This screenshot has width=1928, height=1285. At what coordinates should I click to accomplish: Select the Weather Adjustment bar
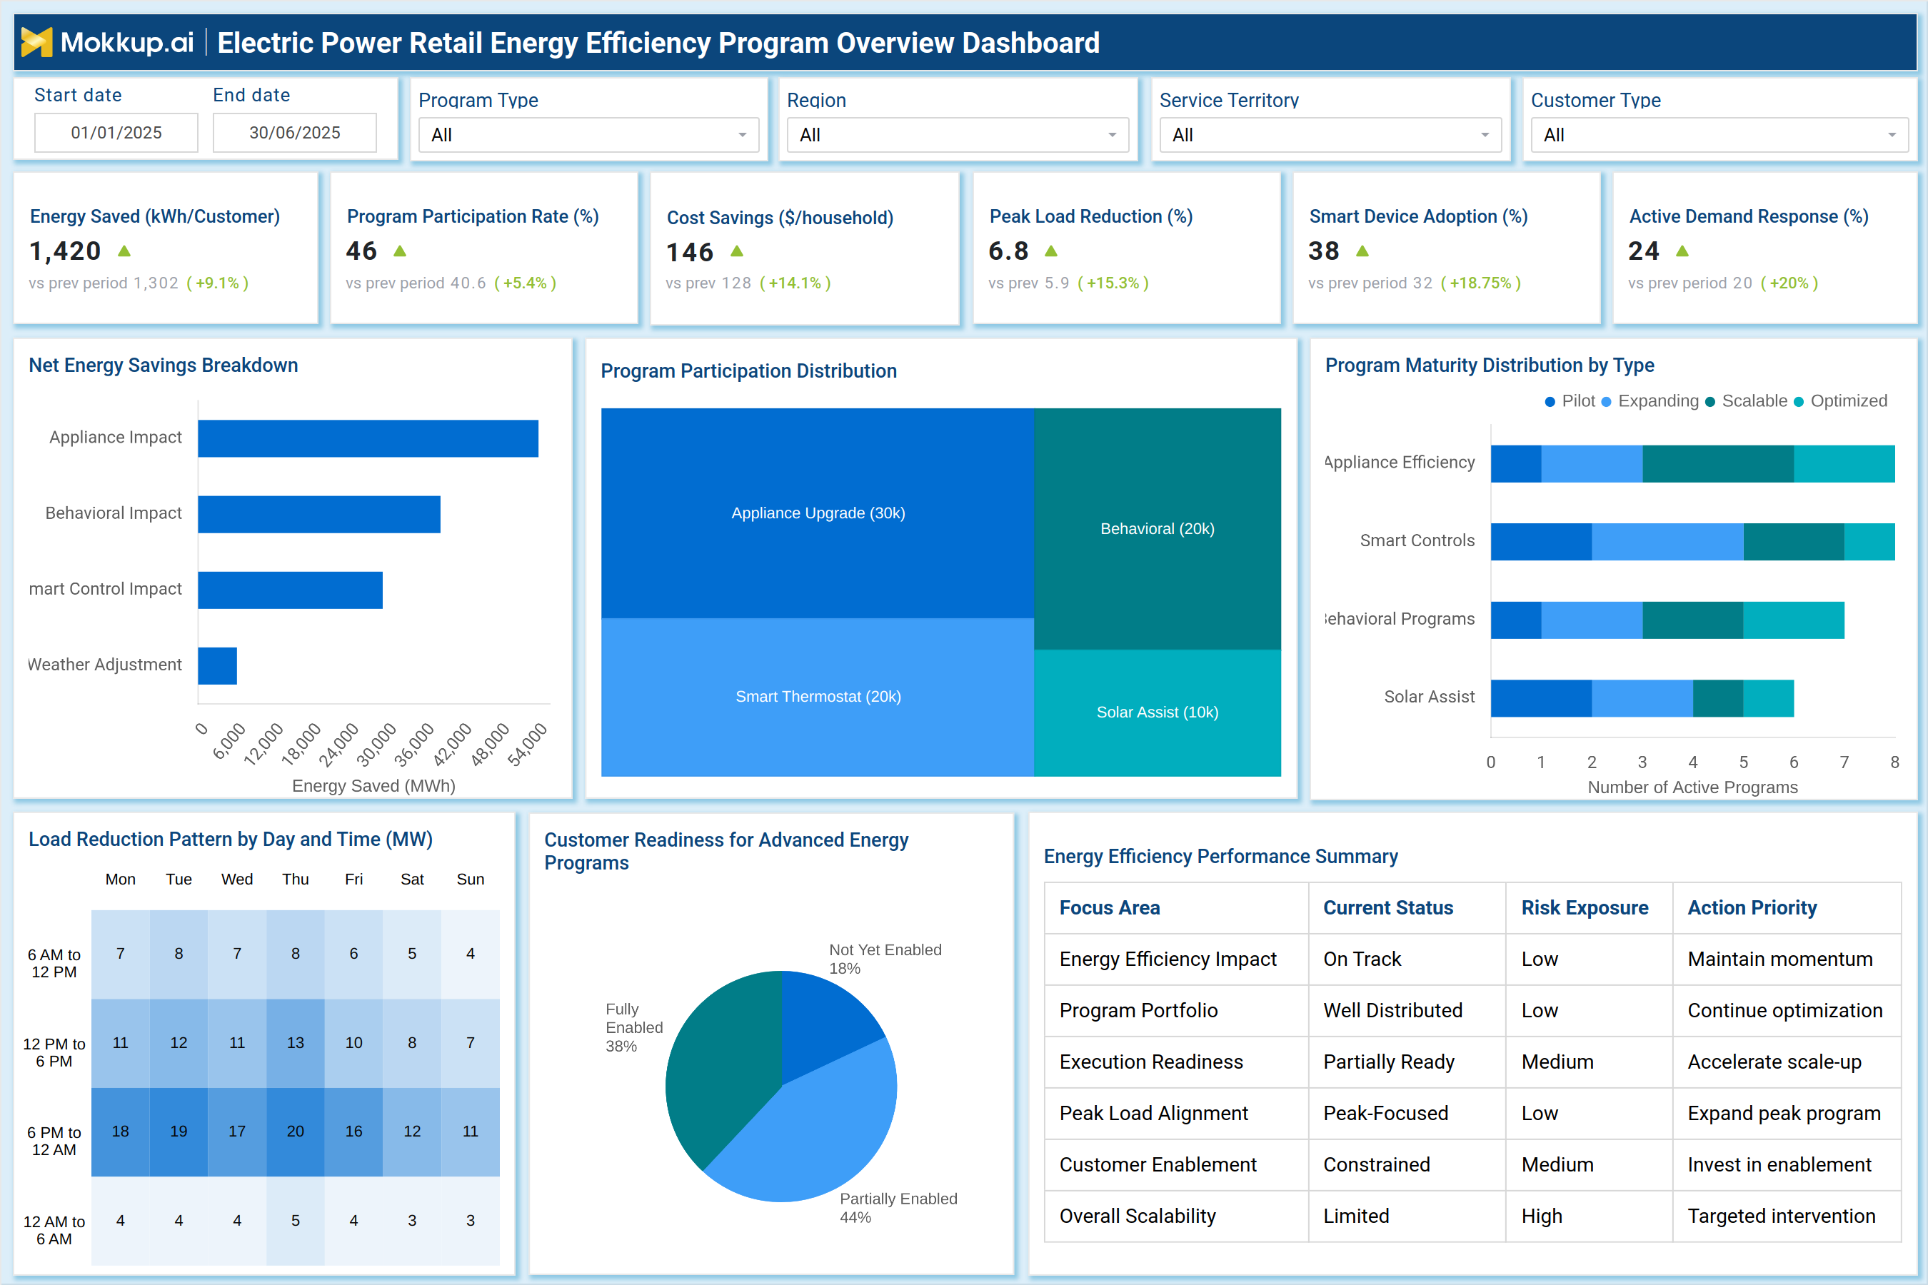pos(217,665)
